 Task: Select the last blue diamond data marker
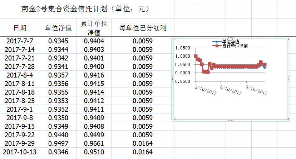tap(265, 67)
